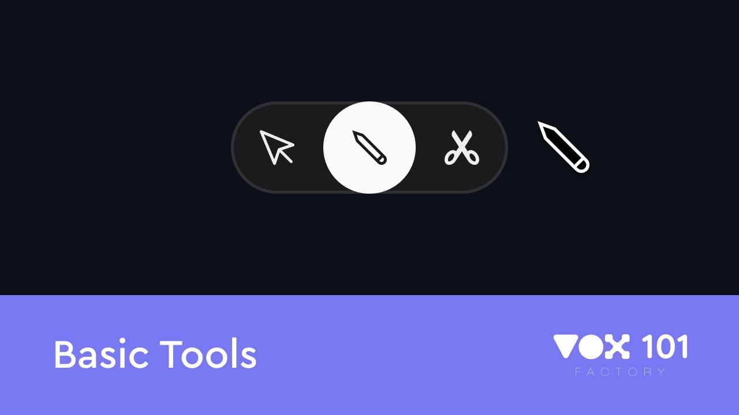
Task: Click the toolbar pill's rounded right edge
Action: point(501,148)
